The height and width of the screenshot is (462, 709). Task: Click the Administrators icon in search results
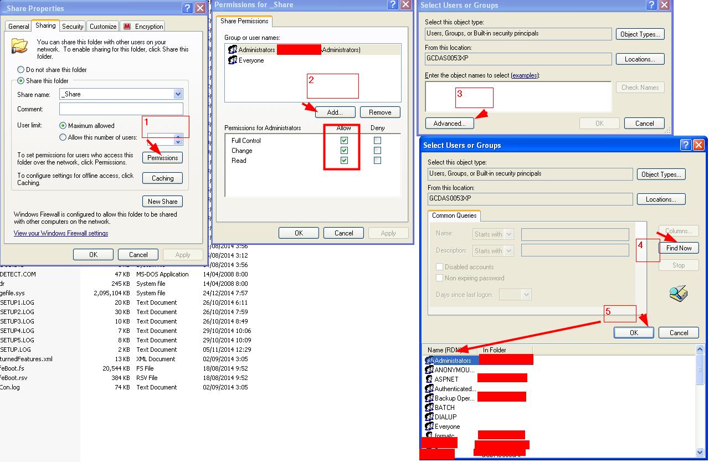tap(429, 361)
